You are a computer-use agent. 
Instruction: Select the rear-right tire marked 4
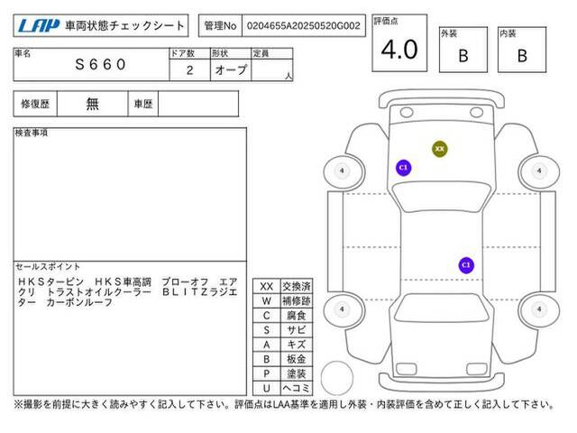tap(539, 309)
